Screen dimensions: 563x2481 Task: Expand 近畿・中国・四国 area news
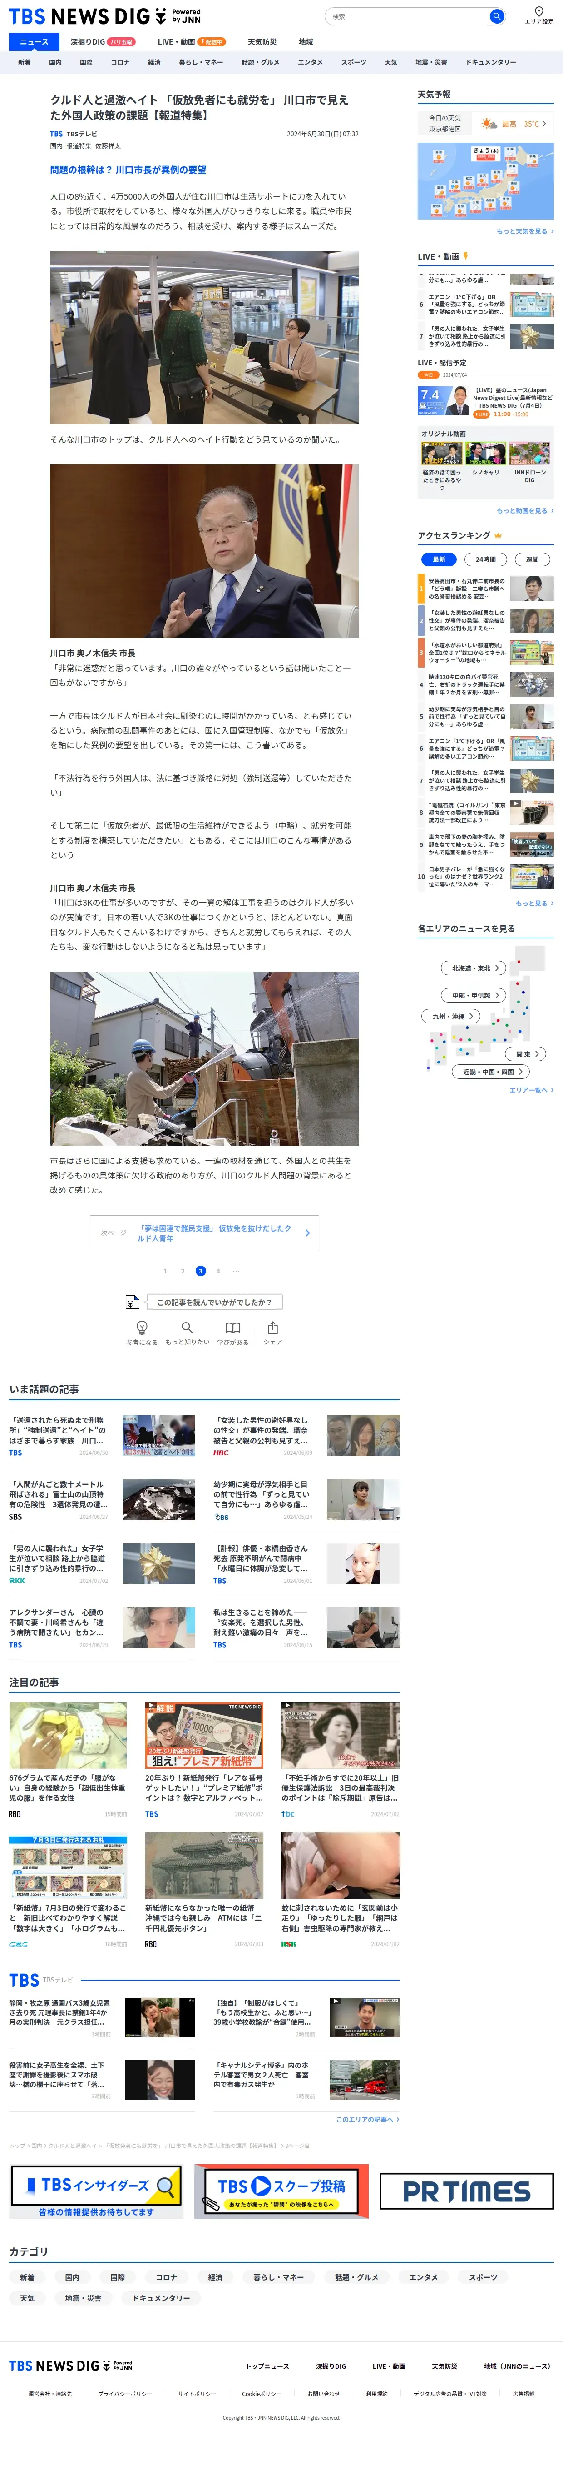tap(491, 1072)
